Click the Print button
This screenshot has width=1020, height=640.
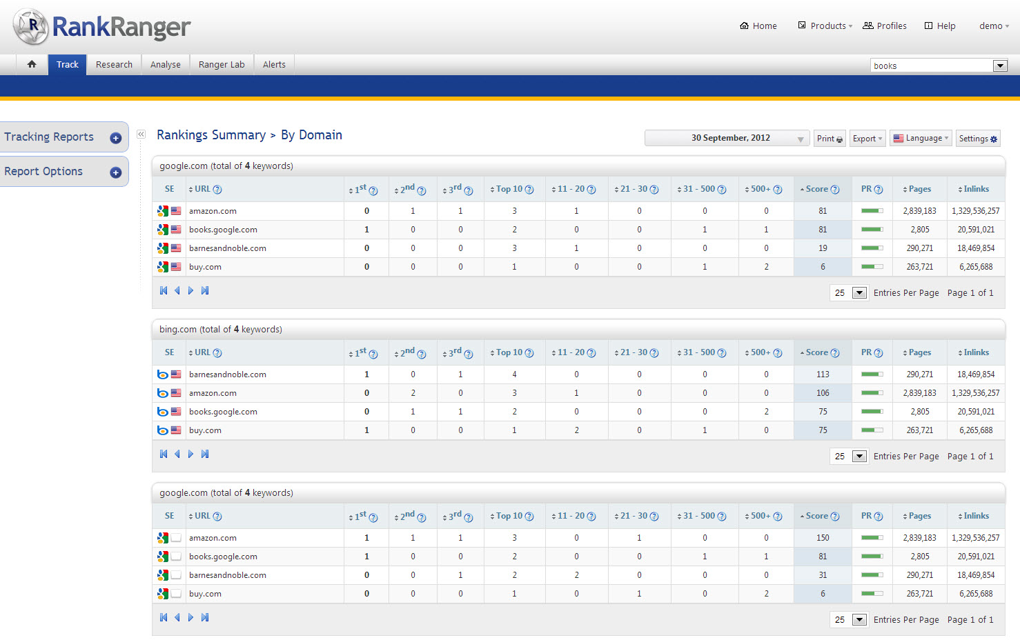pyautogui.click(x=830, y=139)
